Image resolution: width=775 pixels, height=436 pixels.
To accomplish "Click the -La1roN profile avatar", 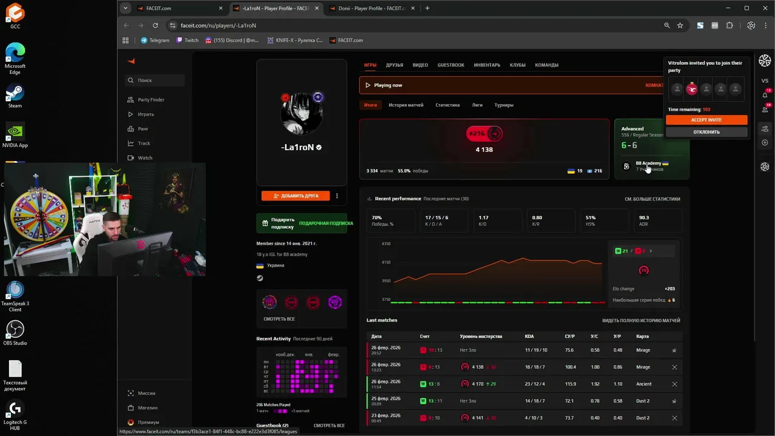I will tap(302, 113).
